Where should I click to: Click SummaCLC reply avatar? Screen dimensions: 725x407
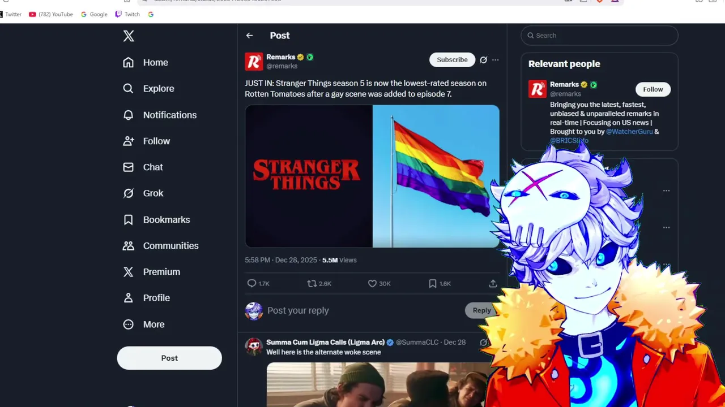pyautogui.click(x=254, y=347)
